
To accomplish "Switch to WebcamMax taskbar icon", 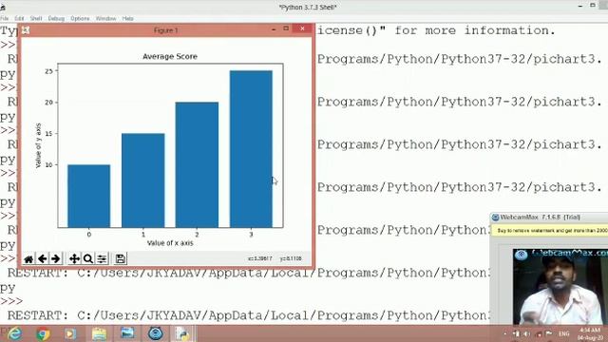I will (x=156, y=333).
